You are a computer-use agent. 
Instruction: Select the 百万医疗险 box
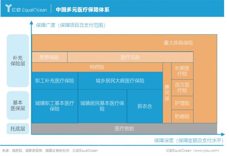182,87
